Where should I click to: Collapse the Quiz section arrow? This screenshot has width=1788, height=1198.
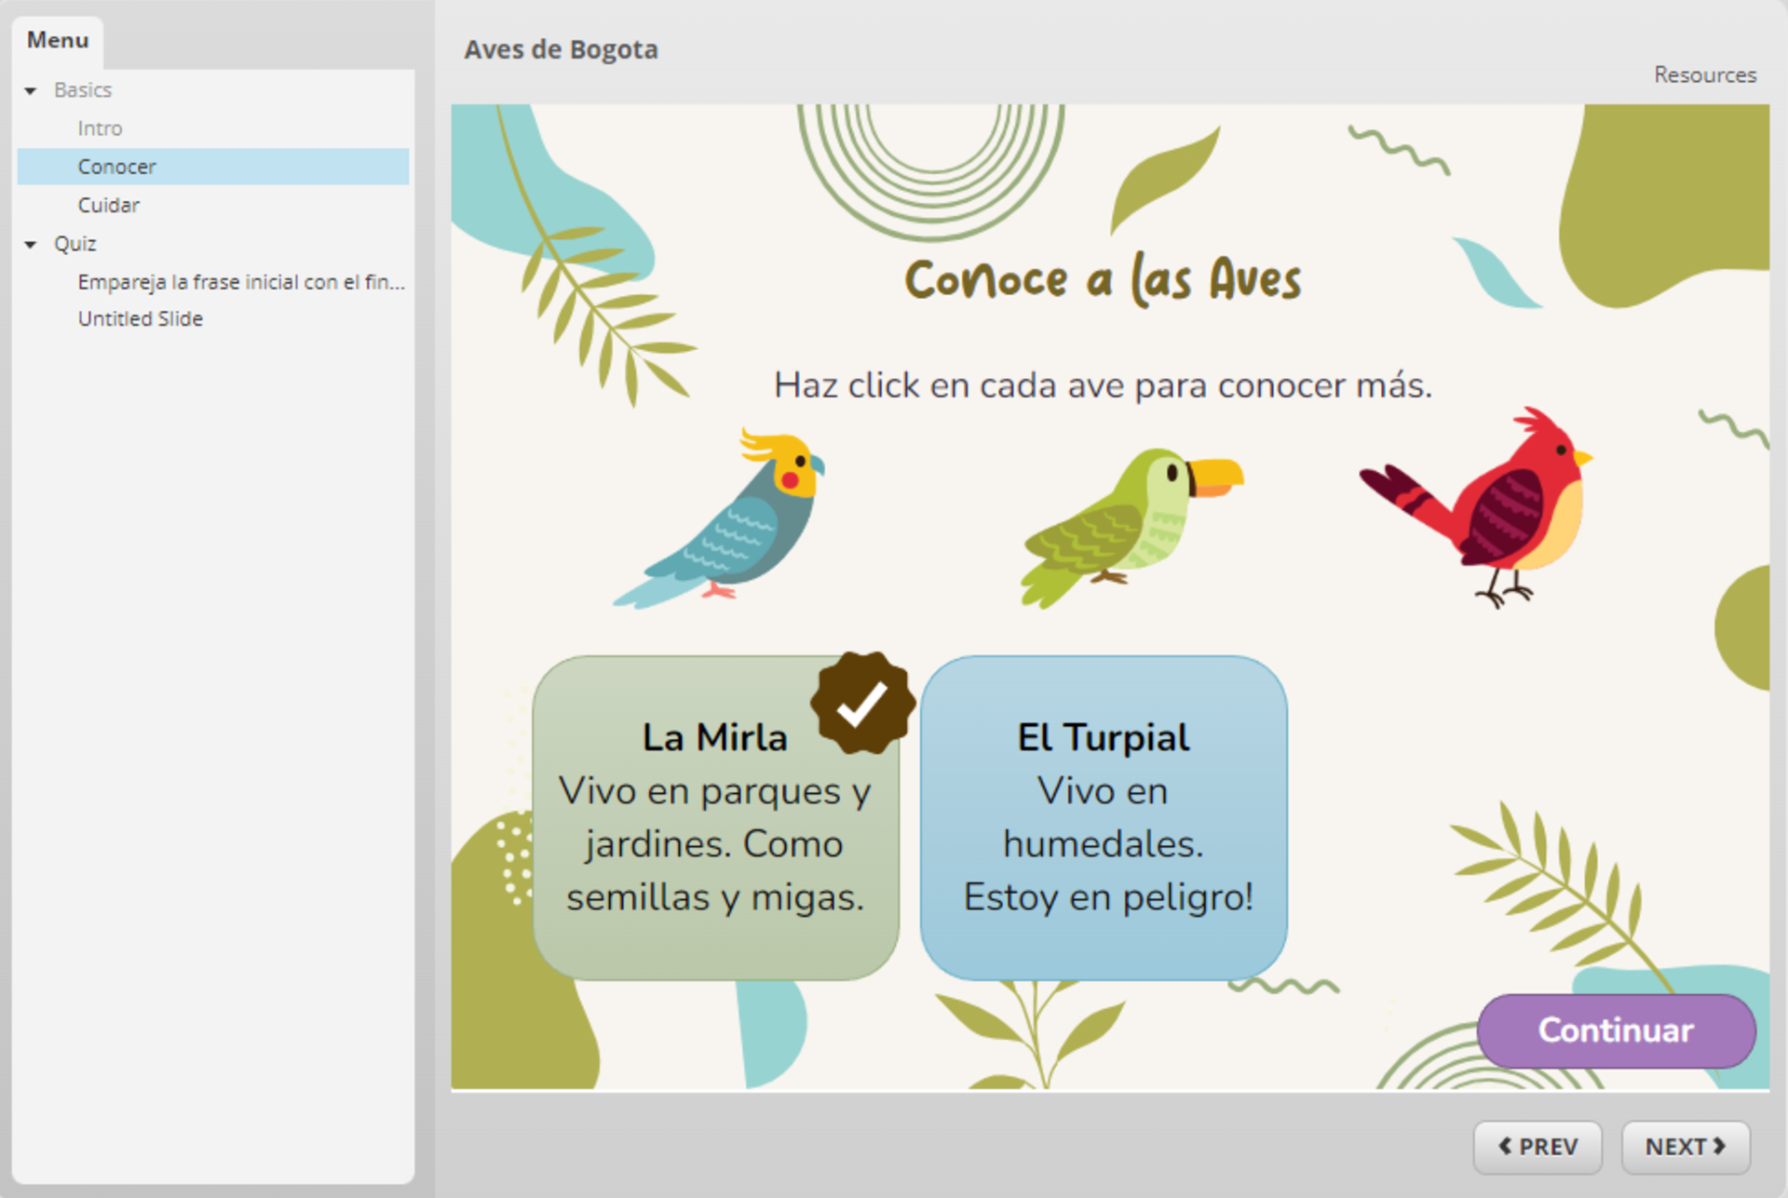pos(31,244)
